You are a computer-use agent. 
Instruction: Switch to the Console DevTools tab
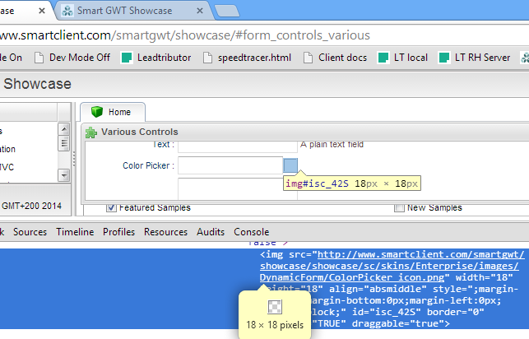tap(251, 232)
